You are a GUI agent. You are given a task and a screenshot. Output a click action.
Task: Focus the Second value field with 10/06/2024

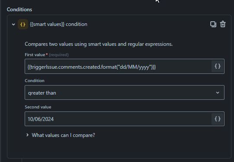coord(118,119)
